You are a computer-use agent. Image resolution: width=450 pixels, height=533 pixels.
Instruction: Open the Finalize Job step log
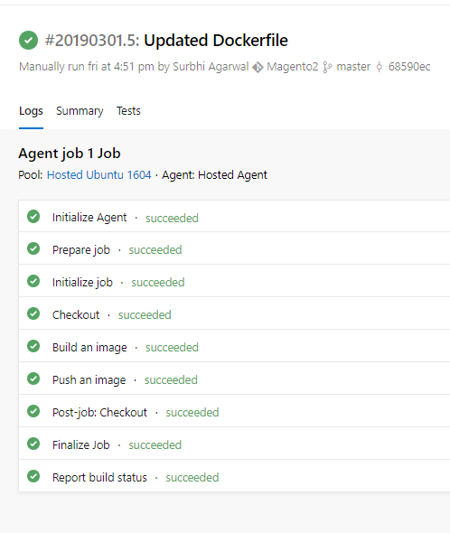tap(234, 444)
